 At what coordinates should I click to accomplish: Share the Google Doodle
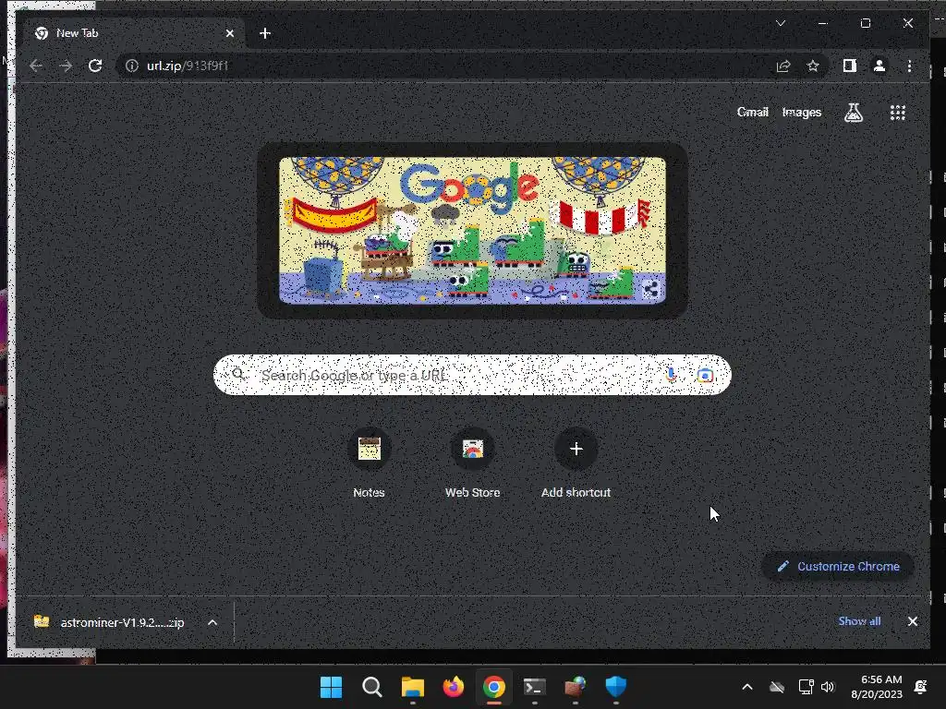tap(651, 289)
